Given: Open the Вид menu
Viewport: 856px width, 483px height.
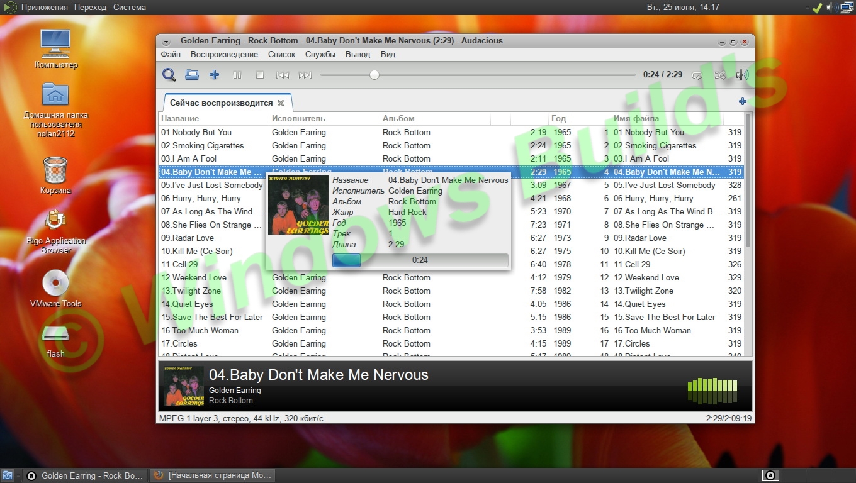Looking at the screenshot, I should click(388, 54).
